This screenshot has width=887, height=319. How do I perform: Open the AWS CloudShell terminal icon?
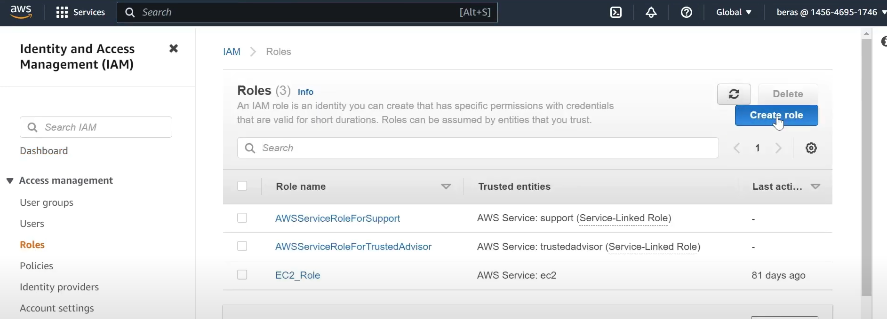(x=616, y=13)
